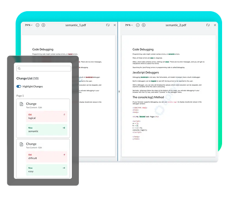Click the semantic_1.pdf file name

(x=76, y=25)
